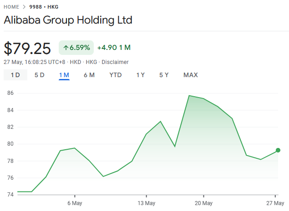View the 5Y price history
The image size is (289, 211).
[164, 75]
